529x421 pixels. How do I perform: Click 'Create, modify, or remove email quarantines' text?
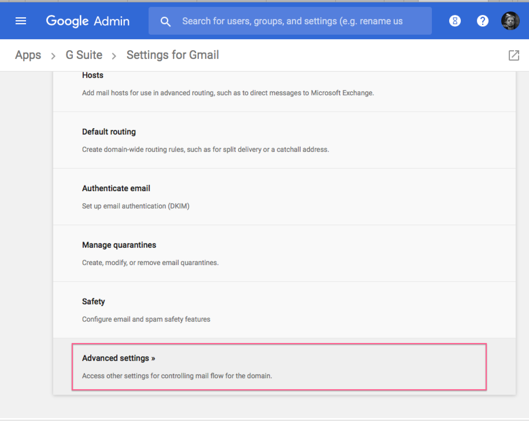[x=150, y=263]
